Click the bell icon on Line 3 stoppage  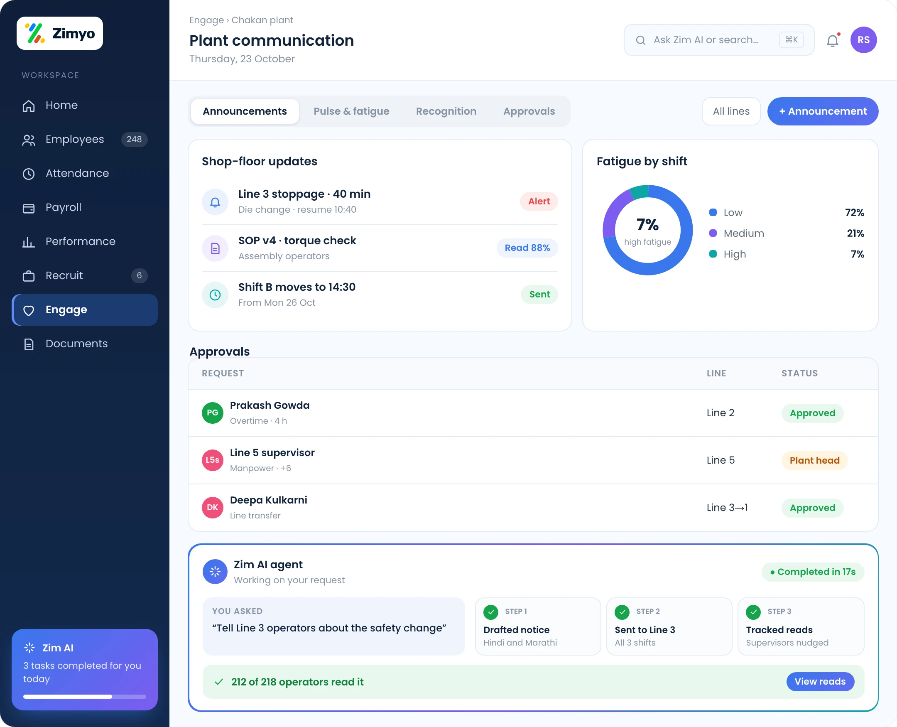[x=215, y=202]
